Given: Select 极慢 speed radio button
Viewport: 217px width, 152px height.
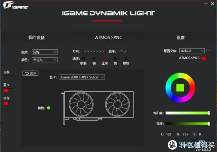Looking at the screenshot, I should pyautogui.click(x=83, y=59).
